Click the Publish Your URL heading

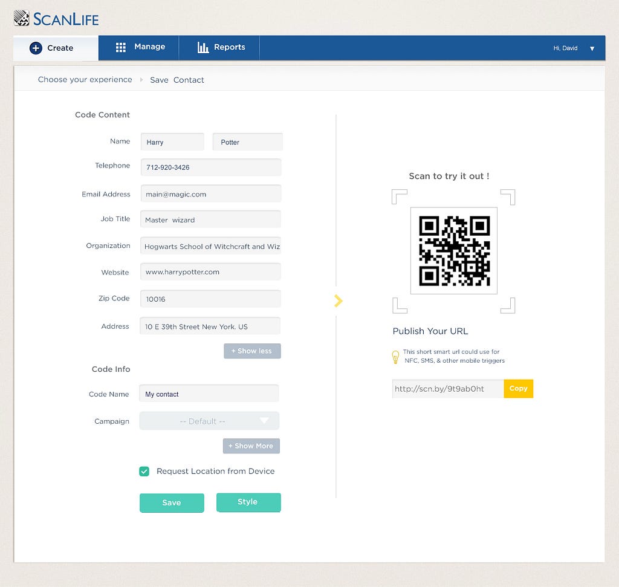[x=430, y=331]
